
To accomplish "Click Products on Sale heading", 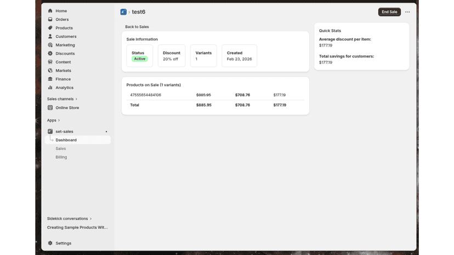I will click(x=154, y=85).
